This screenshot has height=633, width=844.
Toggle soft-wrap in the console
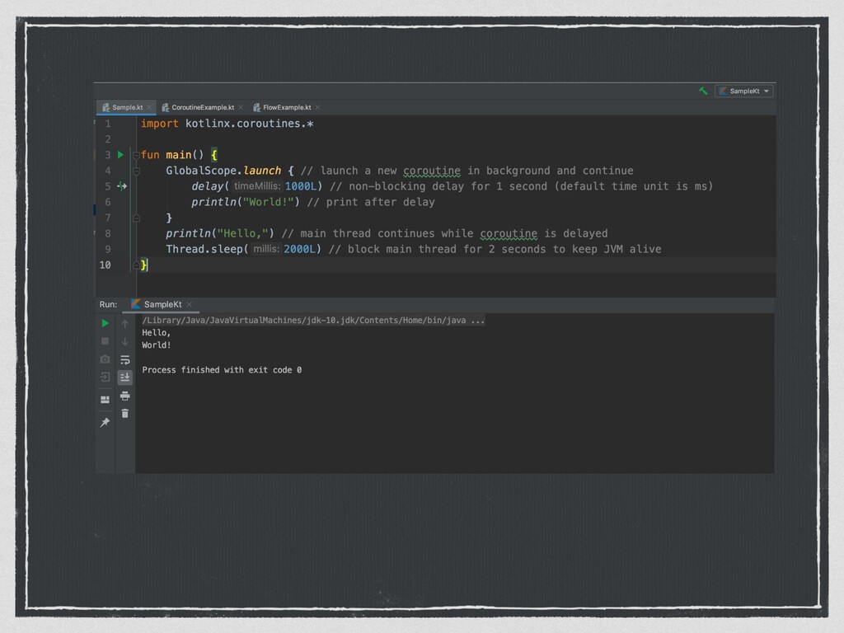[x=125, y=359]
